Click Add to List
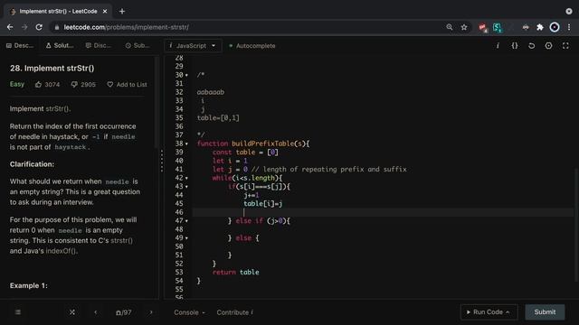The height and width of the screenshot is (325, 579). point(127,84)
